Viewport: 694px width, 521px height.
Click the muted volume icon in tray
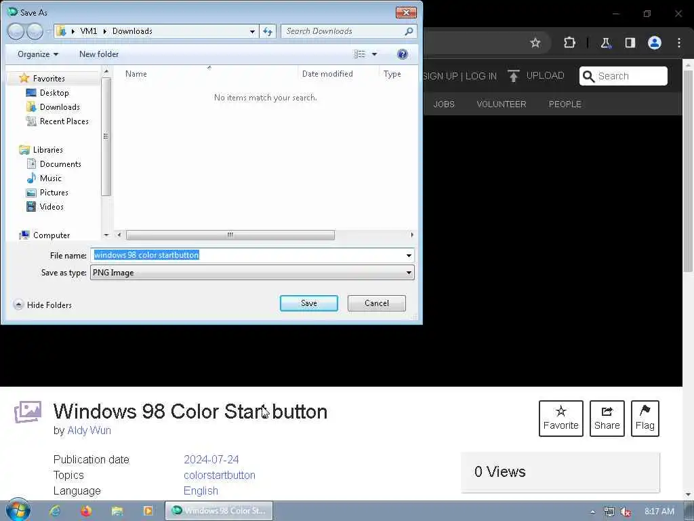click(626, 512)
